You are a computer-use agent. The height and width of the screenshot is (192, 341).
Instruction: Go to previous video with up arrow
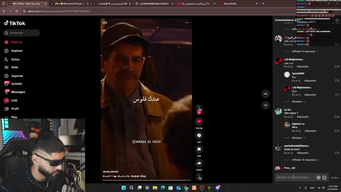click(266, 94)
